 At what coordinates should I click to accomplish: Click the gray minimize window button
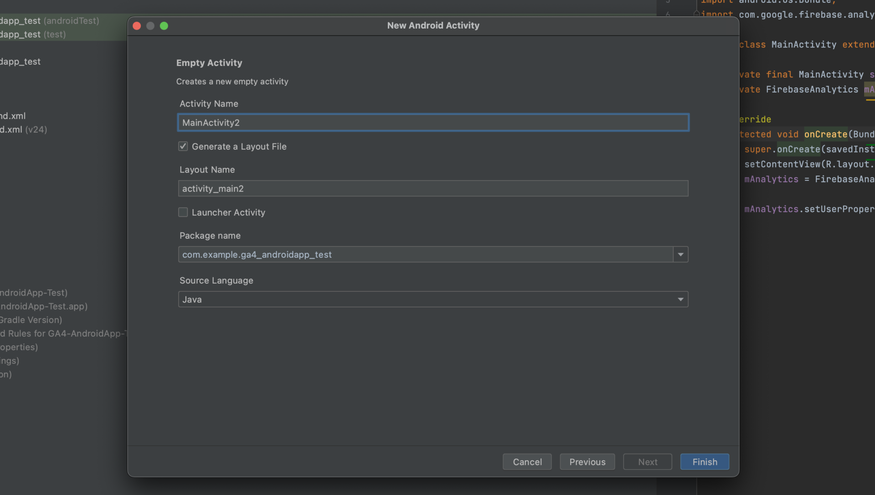coord(150,26)
